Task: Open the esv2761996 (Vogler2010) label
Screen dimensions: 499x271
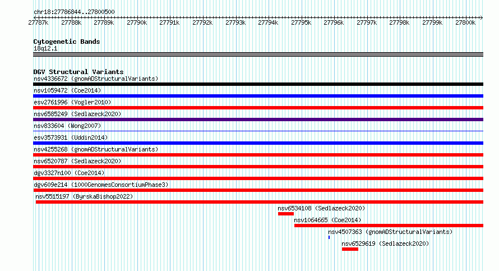Action: (x=72, y=102)
